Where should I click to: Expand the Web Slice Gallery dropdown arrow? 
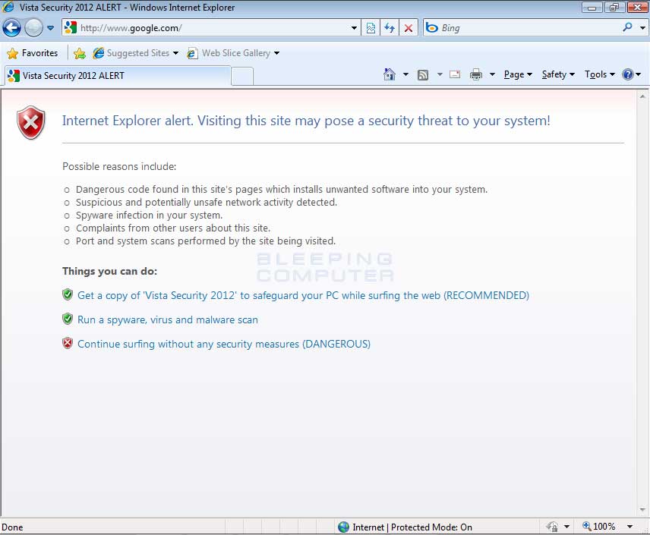pos(277,53)
